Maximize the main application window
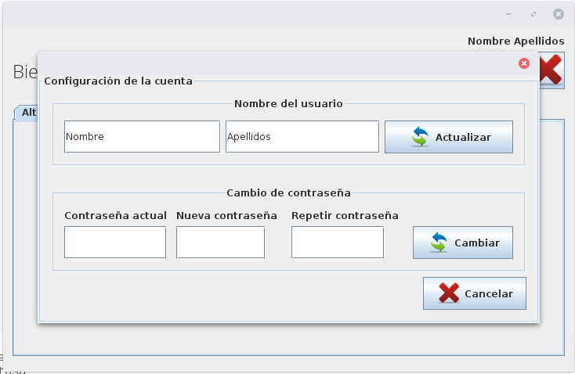 533,14
